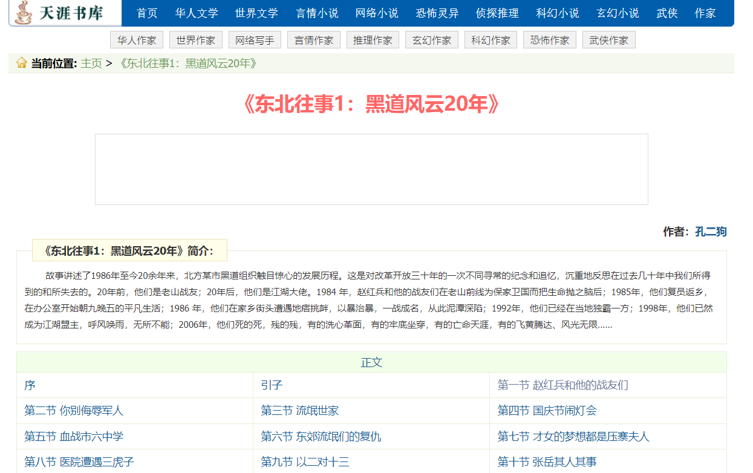
Task: Click the 华人作家 button
Action: [x=137, y=41]
